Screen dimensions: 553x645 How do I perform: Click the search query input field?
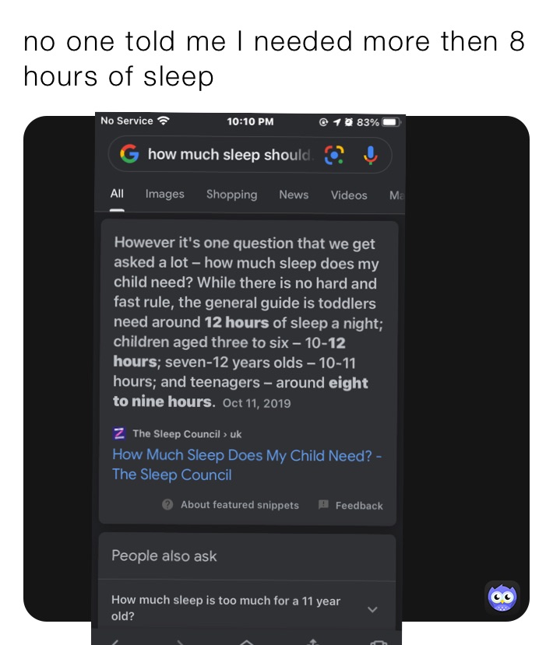tap(226, 154)
